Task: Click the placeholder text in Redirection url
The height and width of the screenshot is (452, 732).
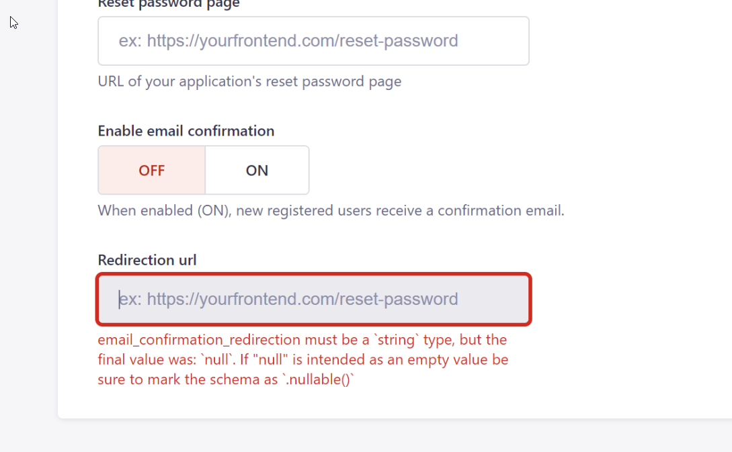Action: point(289,299)
